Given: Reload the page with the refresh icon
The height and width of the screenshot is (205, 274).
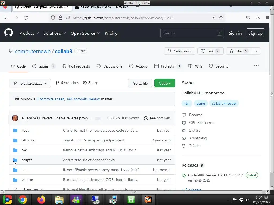Looking at the screenshot, I should (26, 18).
